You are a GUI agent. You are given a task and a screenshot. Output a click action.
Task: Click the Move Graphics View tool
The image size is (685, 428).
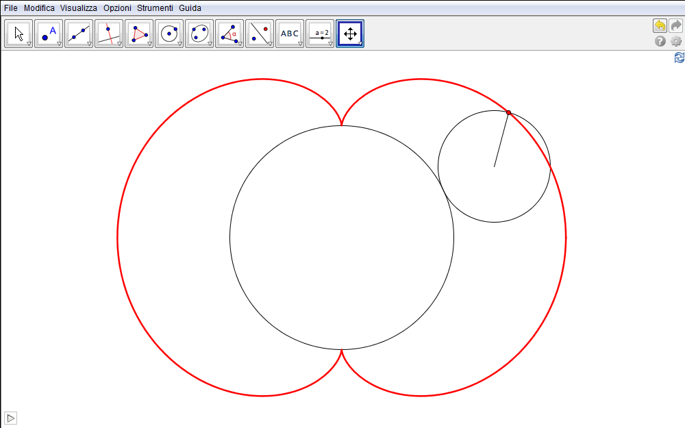click(x=349, y=34)
